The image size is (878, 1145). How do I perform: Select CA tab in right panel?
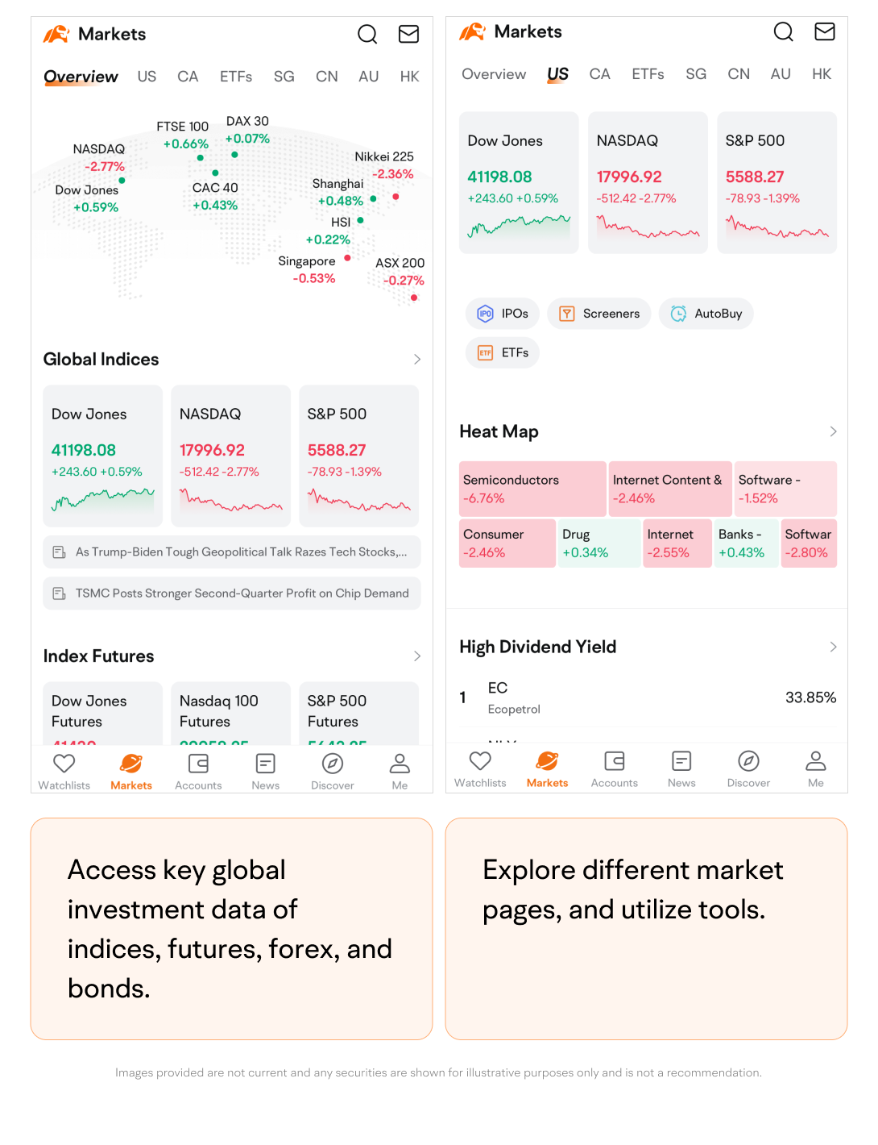click(x=599, y=74)
